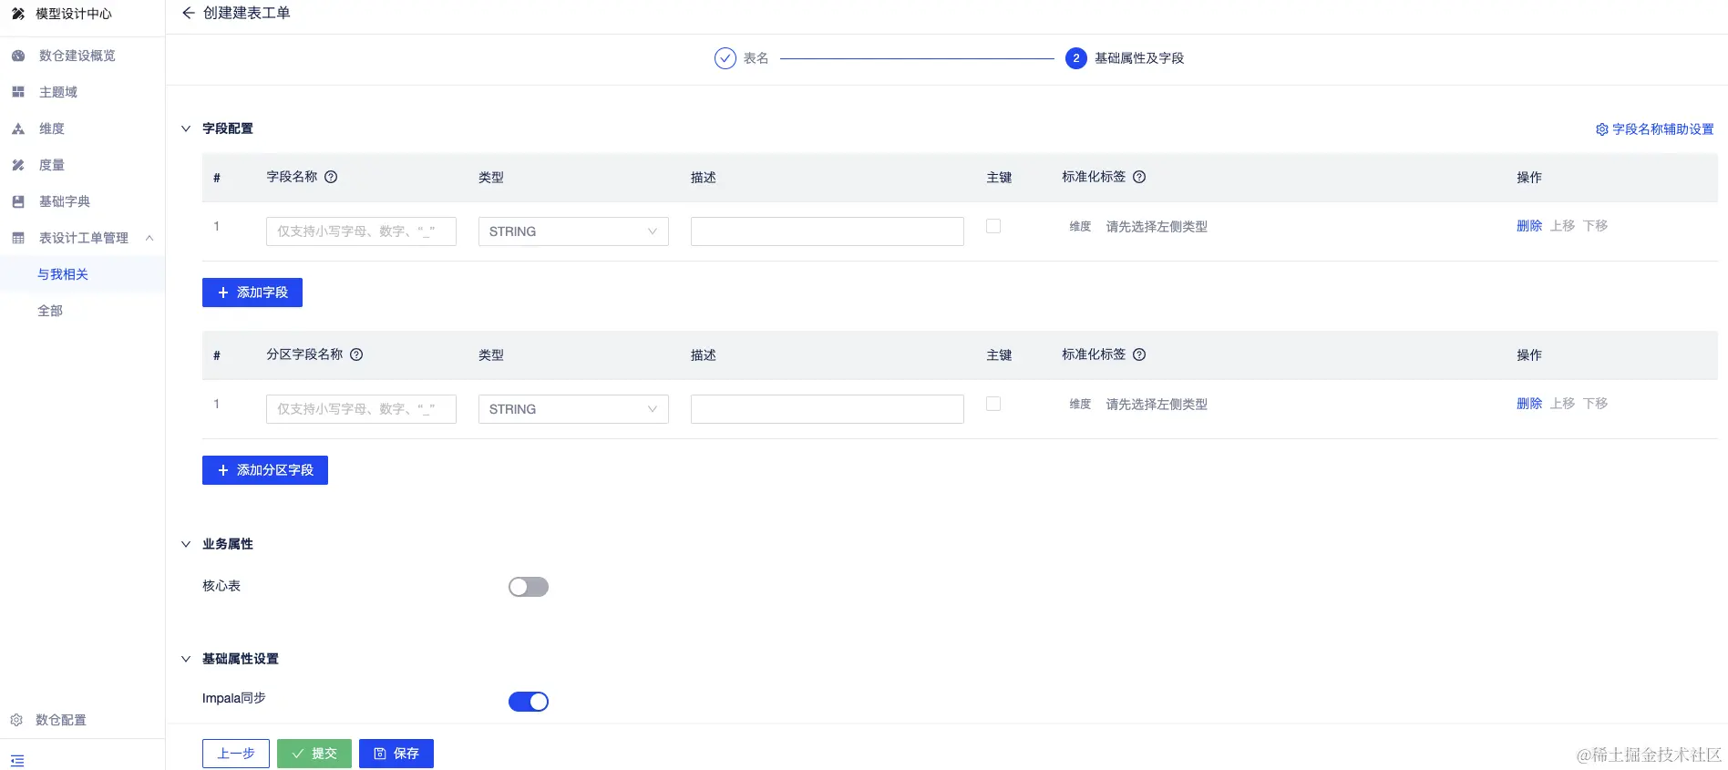The image size is (1728, 770).
Task: Click 下移 in the field row
Action: click(x=1595, y=226)
